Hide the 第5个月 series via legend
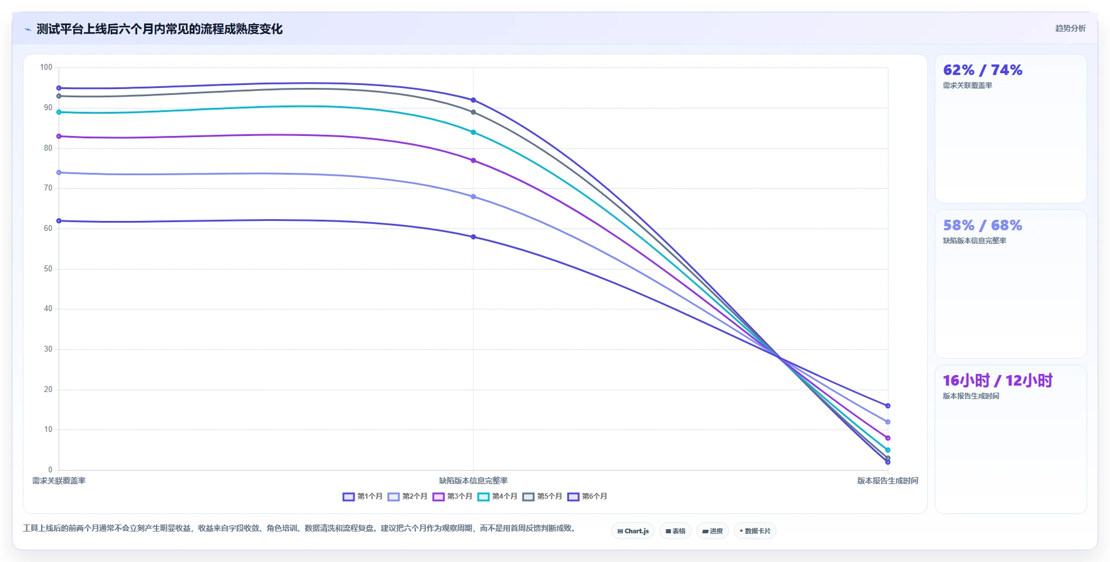 pyautogui.click(x=542, y=496)
